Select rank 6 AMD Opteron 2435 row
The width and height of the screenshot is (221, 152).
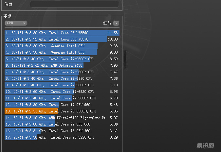tap(62, 65)
